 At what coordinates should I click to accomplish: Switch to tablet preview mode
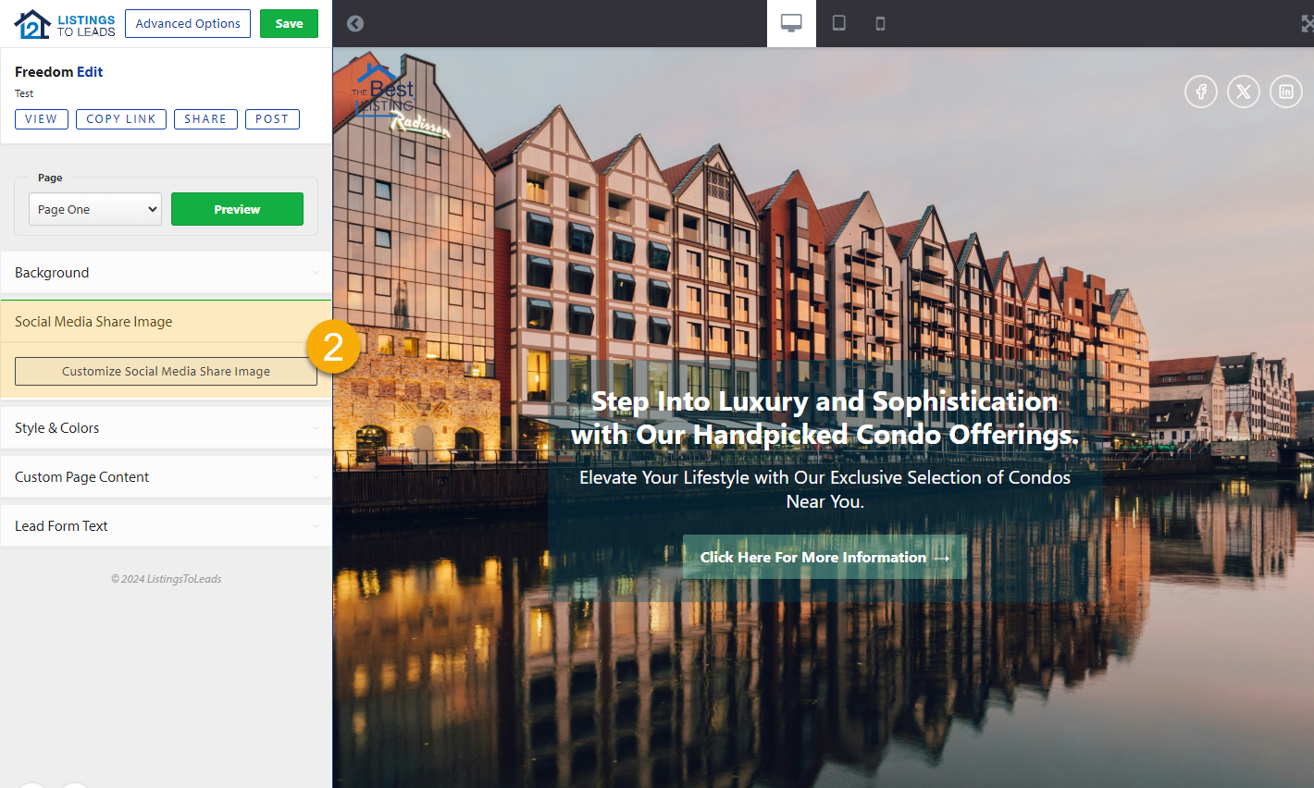pos(838,23)
